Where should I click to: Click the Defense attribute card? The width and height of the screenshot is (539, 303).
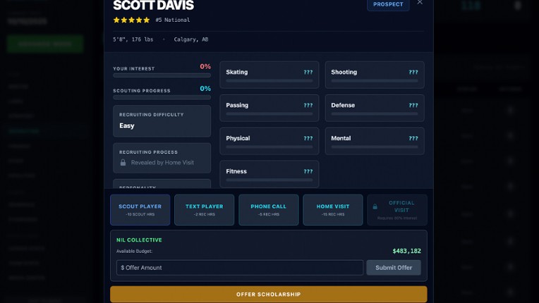pos(374,108)
